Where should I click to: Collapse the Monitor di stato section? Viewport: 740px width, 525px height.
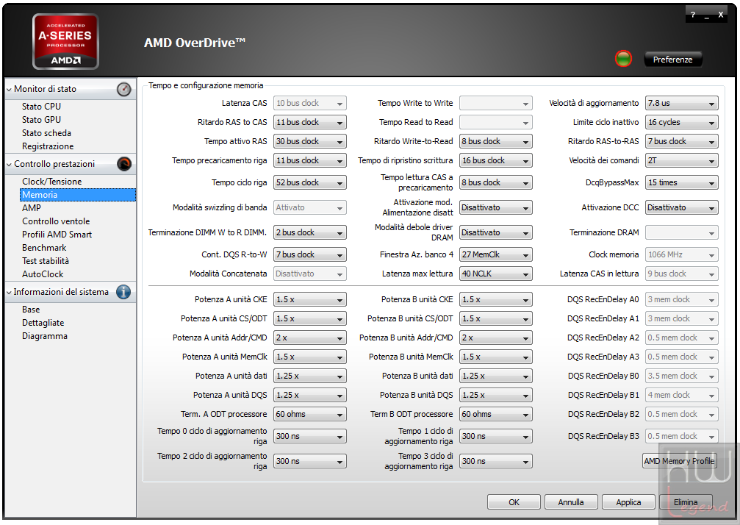(x=9, y=89)
